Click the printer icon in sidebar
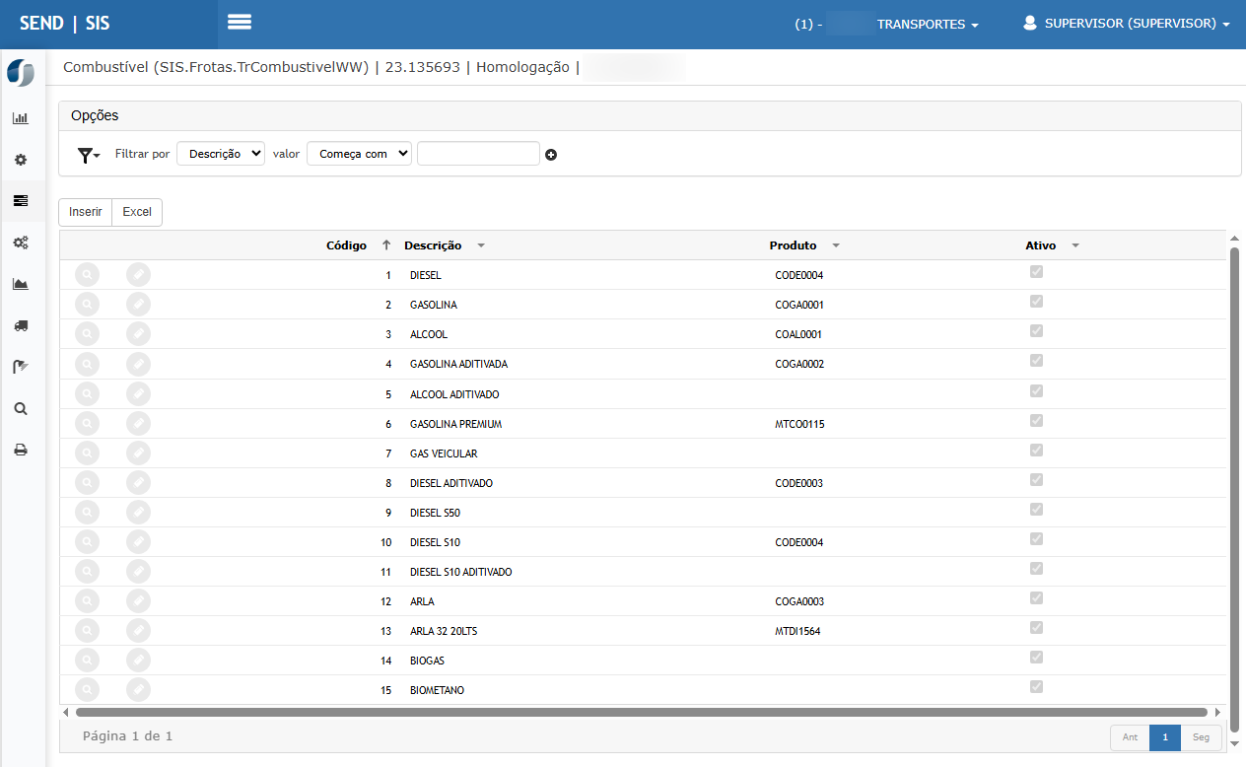1246x767 pixels. coord(21,450)
